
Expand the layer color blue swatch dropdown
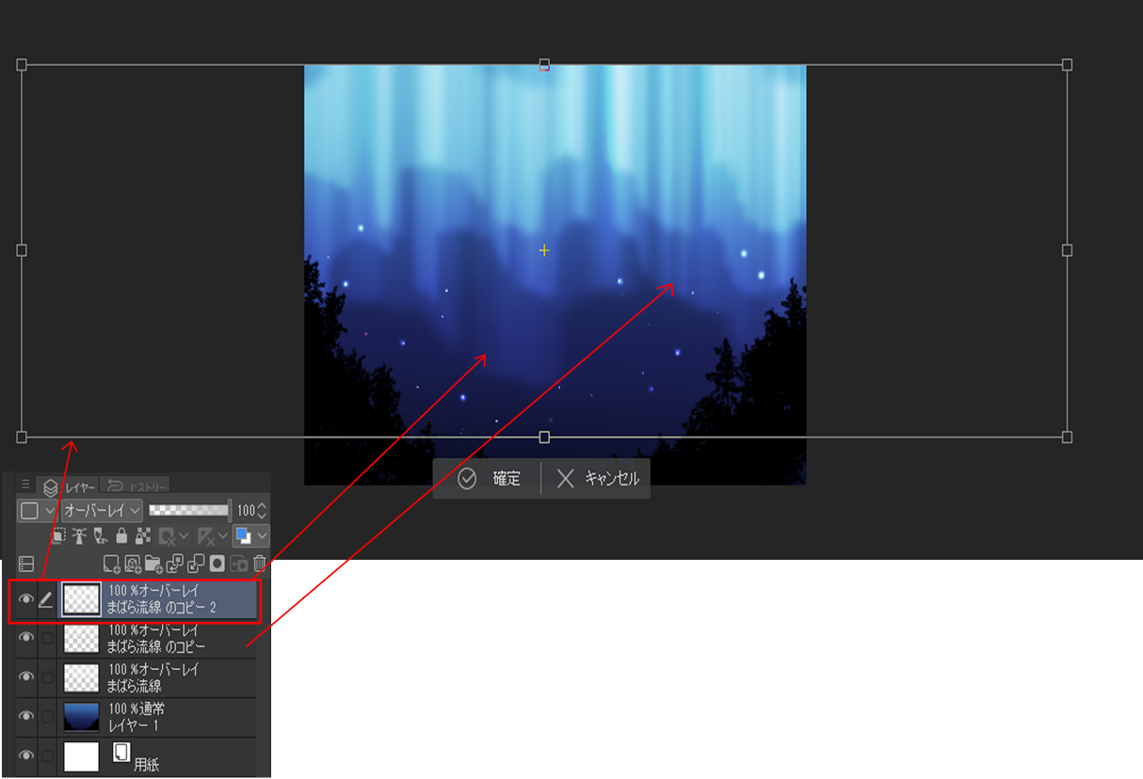pyautogui.click(x=261, y=536)
